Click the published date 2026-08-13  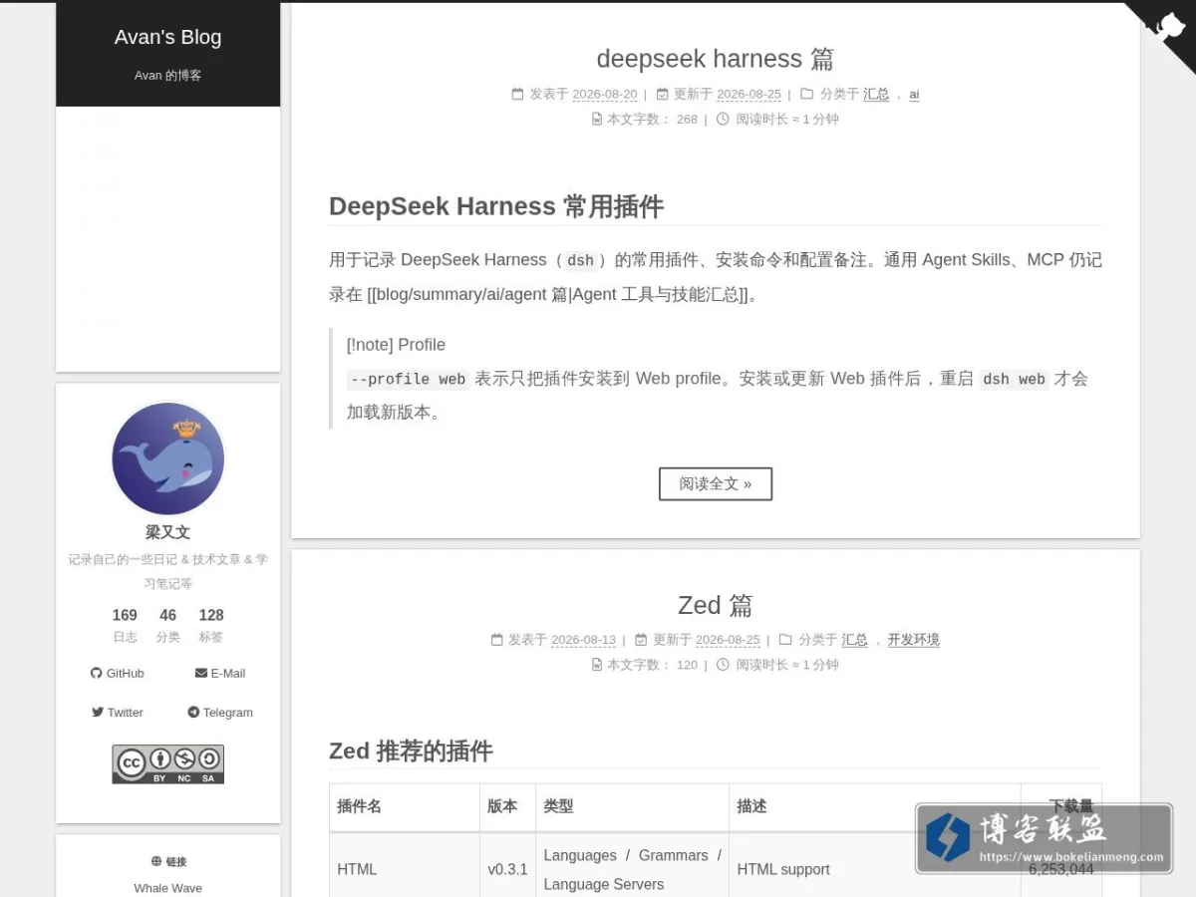[x=583, y=640]
